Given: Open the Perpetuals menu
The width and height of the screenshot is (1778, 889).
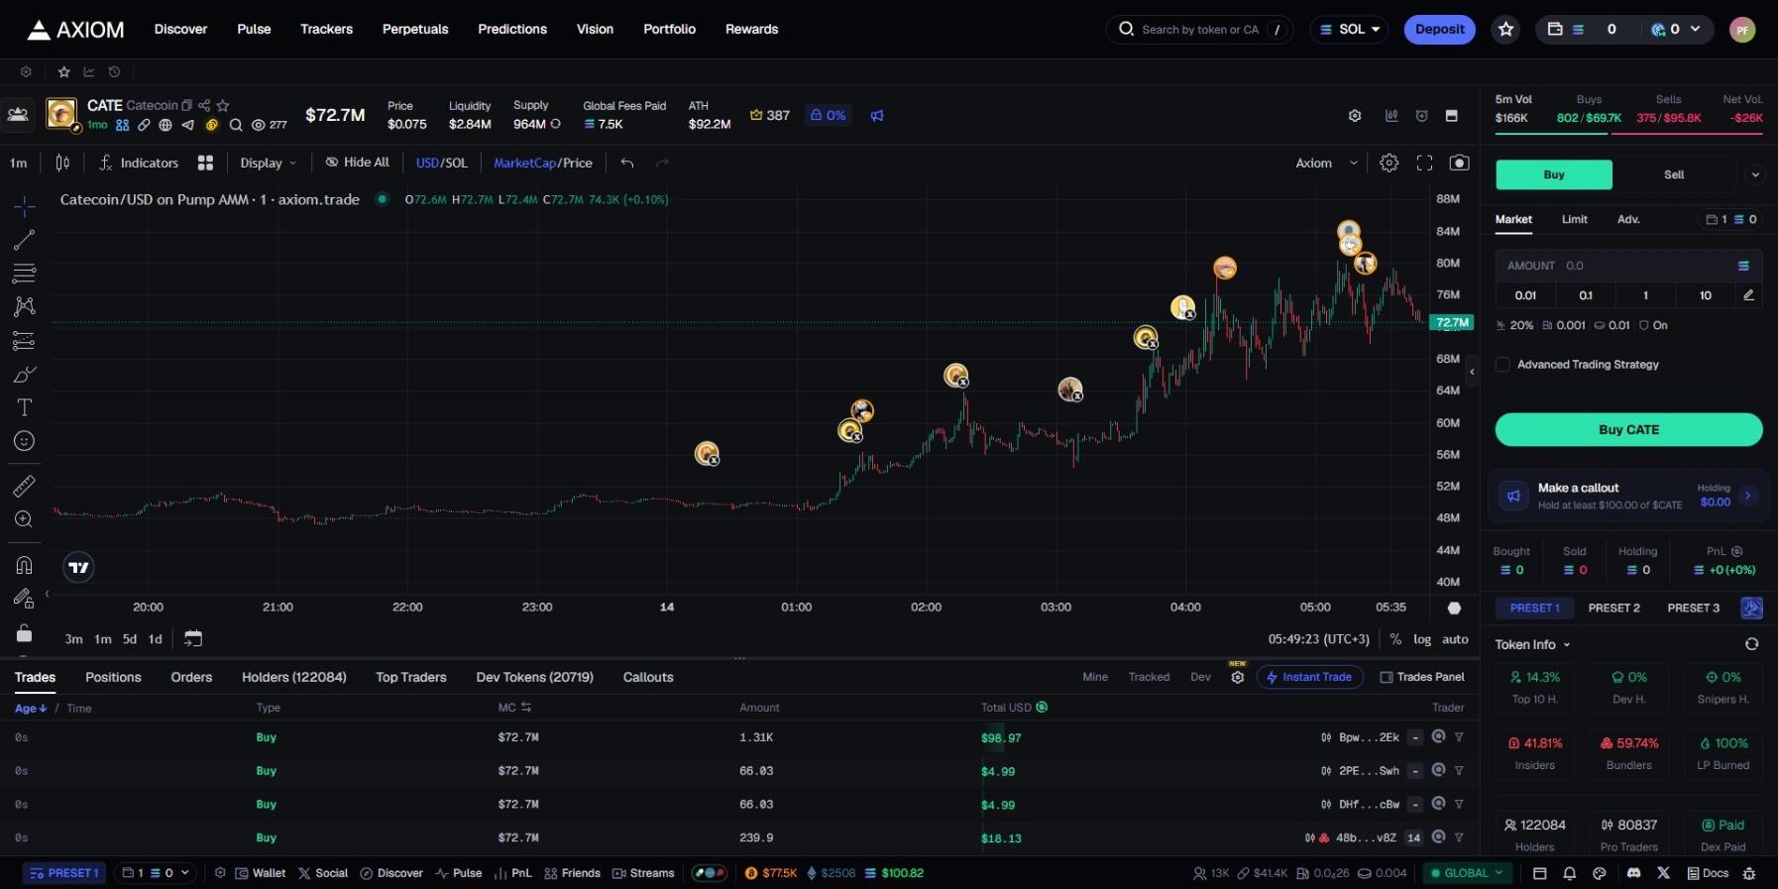Looking at the screenshot, I should click(415, 29).
